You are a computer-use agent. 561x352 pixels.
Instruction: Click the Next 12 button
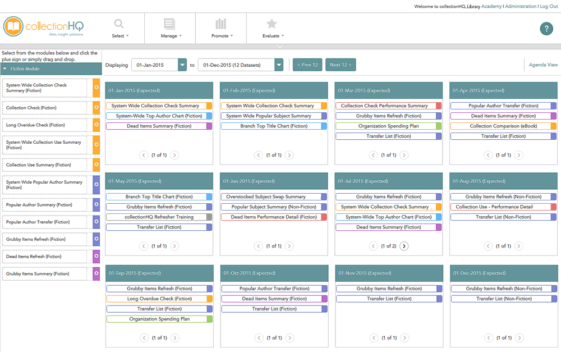(x=341, y=65)
